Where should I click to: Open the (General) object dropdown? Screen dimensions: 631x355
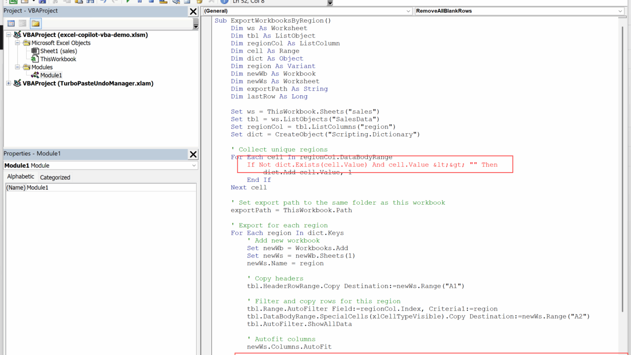(408, 11)
